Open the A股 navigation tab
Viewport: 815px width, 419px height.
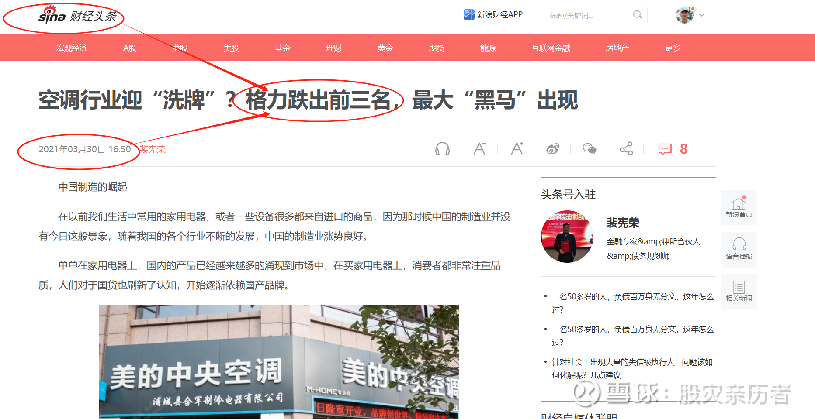pos(130,48)
